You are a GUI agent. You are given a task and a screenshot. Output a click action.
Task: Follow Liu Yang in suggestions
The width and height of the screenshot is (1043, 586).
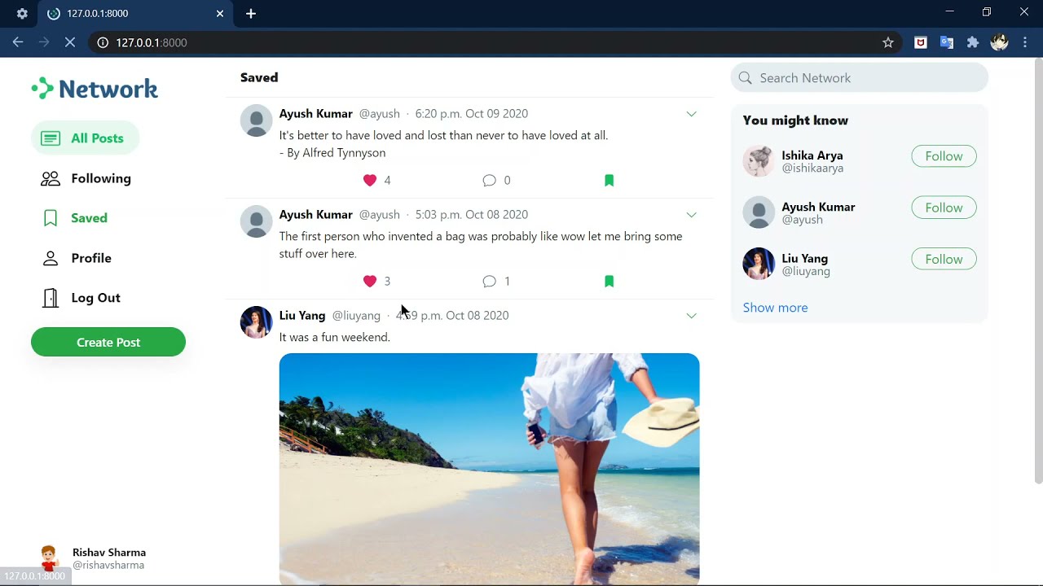click(944, 259)
